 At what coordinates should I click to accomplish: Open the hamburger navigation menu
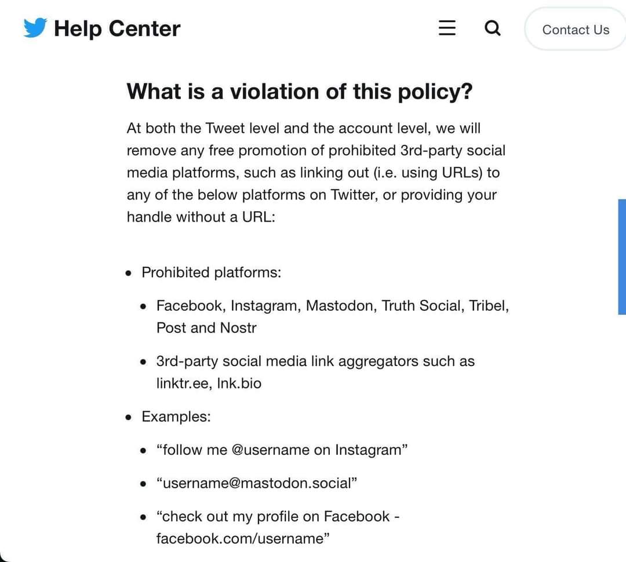point(447,28)
